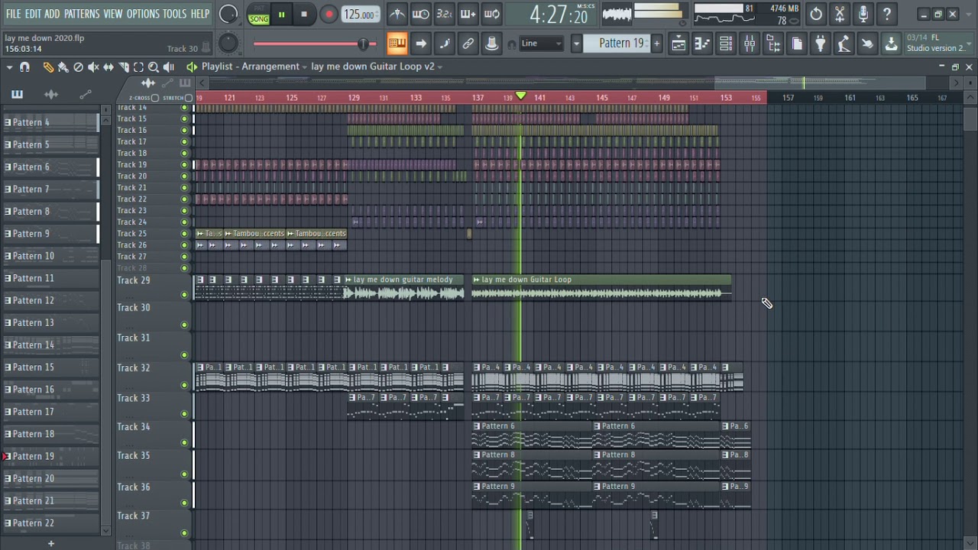Toggle the metronome icon
The height and width of the screenshot is (550, 978).
tap(397, 14)
